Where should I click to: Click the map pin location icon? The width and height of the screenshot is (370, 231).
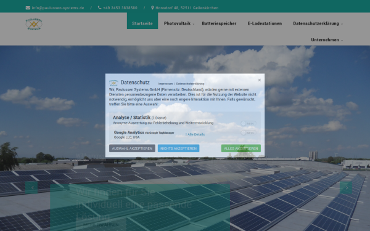pos(152,8)
